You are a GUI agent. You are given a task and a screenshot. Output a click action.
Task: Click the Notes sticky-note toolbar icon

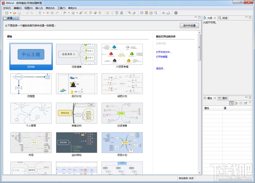point(91,13)
